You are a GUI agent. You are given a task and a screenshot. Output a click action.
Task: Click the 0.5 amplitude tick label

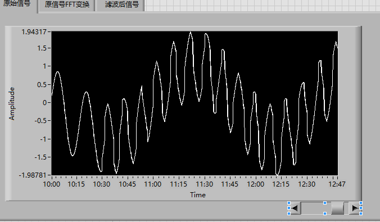tap(42, 84)
